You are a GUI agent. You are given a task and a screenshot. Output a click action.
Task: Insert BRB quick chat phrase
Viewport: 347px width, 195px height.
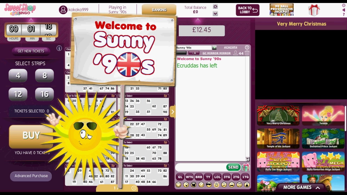[199, 177]
